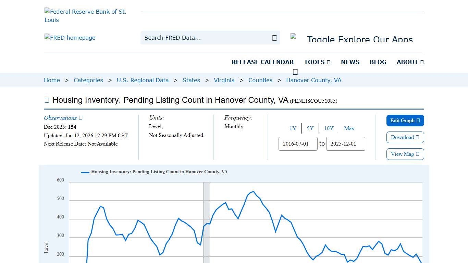The height and width of the screenshot is (263, 468).
Task: Select the Max time range
Action: [x=349, y=128]
